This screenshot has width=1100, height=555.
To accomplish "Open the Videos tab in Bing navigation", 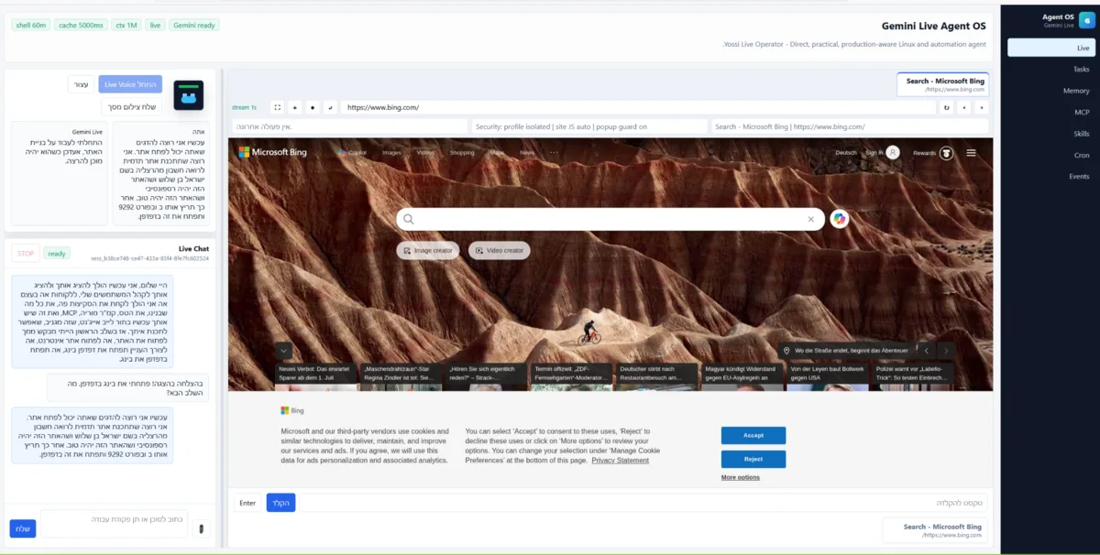I will point(425,153).
